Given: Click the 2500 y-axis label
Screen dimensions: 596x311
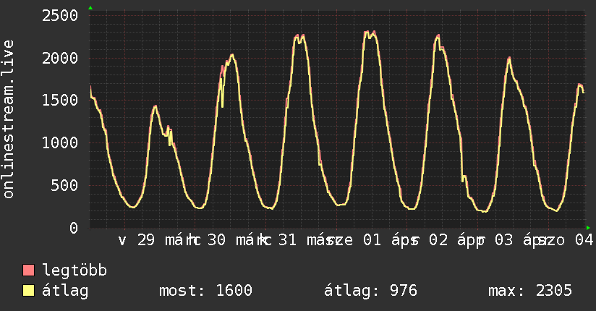Looking at the screenshot, I should point(61,16).
